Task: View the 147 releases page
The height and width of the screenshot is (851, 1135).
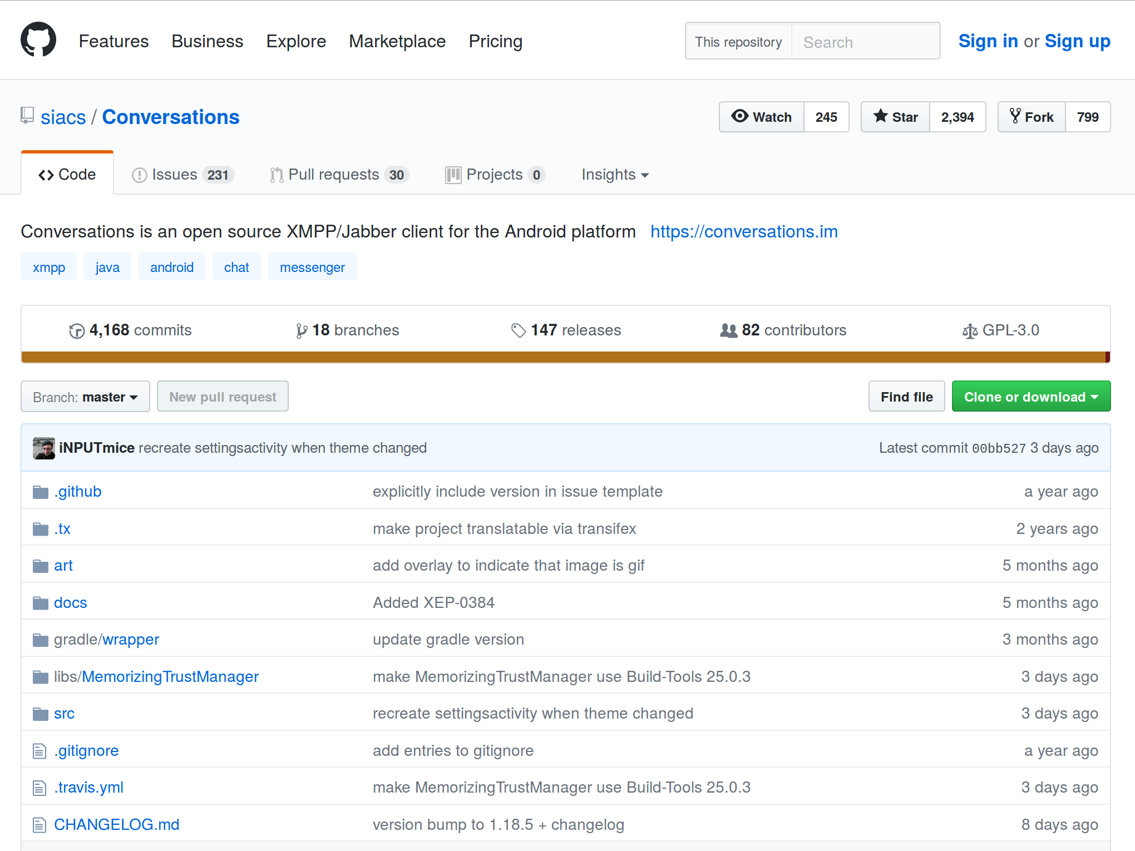Action: 566,330
